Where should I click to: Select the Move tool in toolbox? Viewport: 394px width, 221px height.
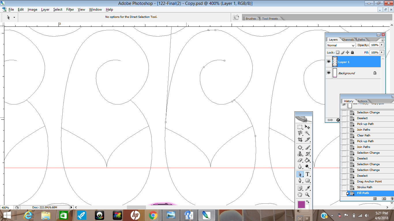pos(307,127)
